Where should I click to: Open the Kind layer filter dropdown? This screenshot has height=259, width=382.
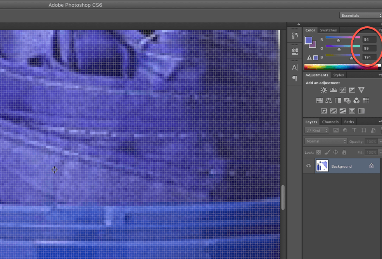[x=317, y=130]
